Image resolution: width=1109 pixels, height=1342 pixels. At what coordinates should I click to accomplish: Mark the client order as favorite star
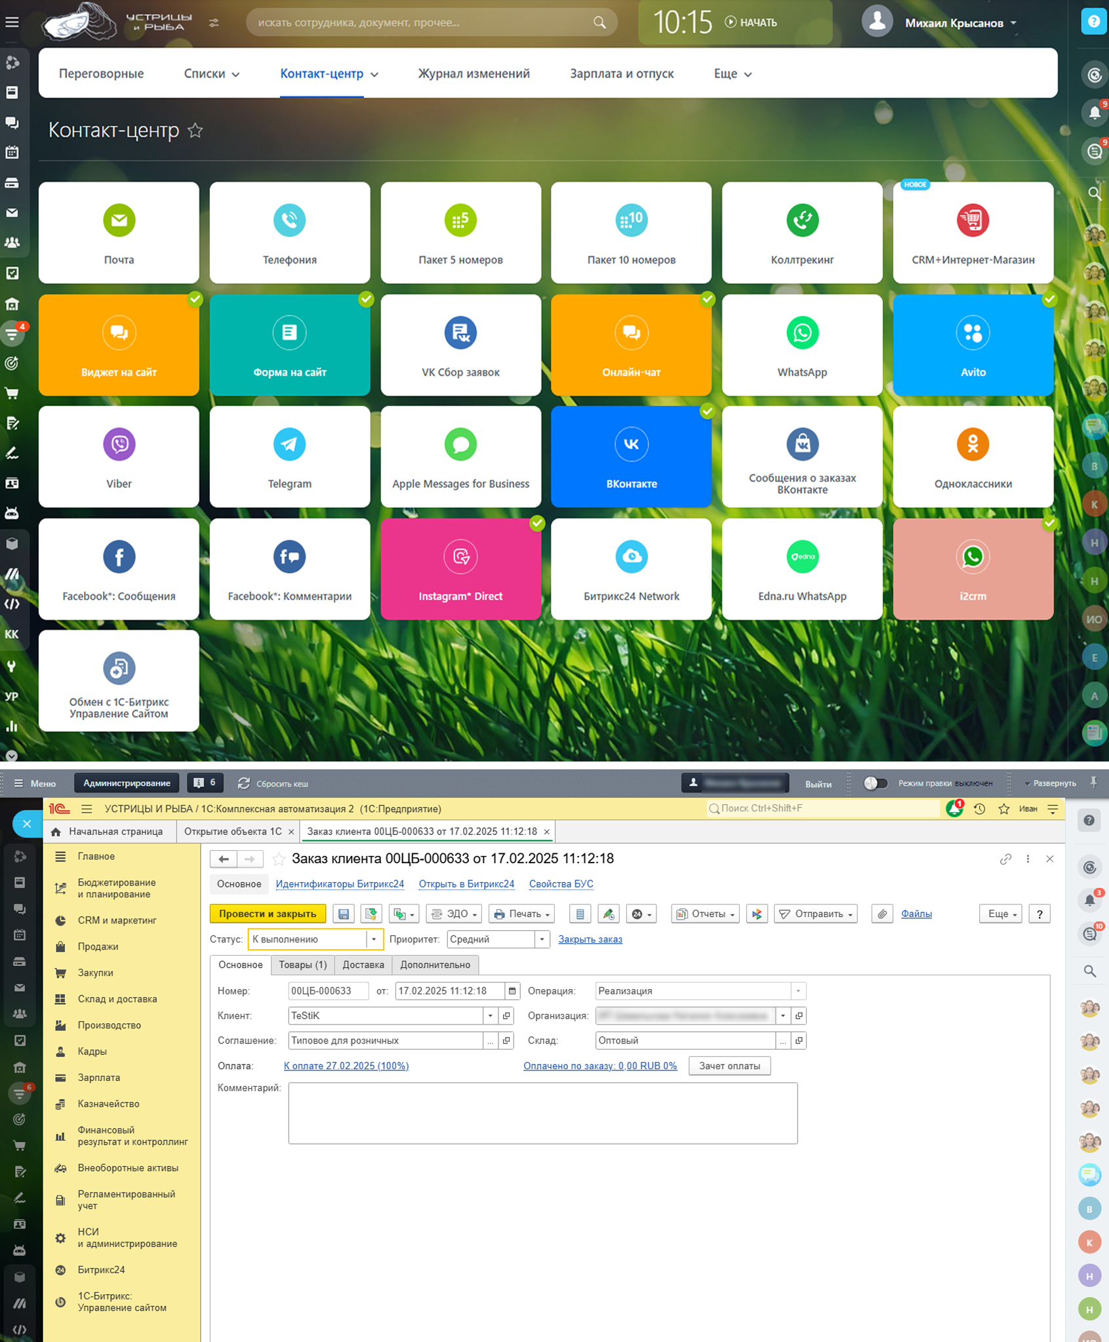tap(279, 859)
